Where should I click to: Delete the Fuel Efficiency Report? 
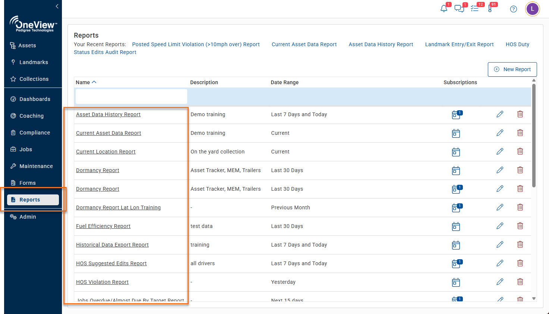coord(520,226)
